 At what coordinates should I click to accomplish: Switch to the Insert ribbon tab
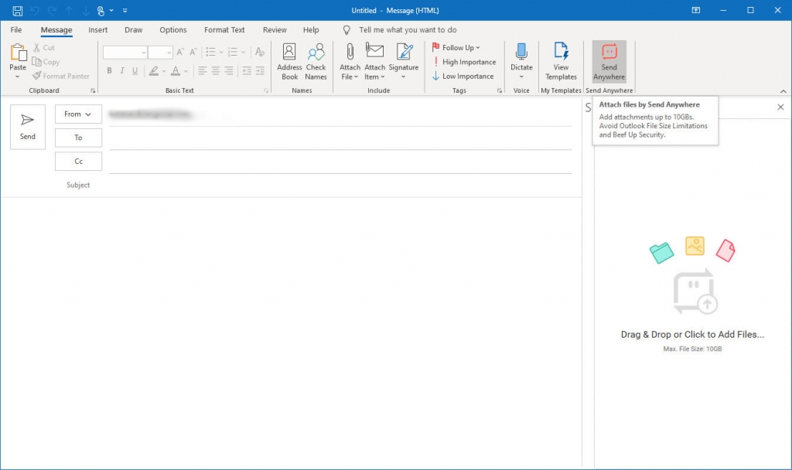[x=97, y=29]
